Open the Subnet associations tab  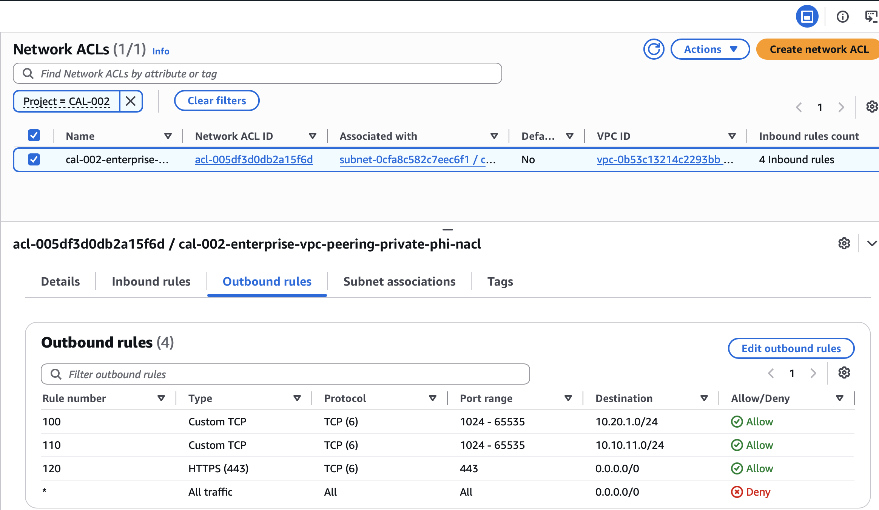click(399, 281)
